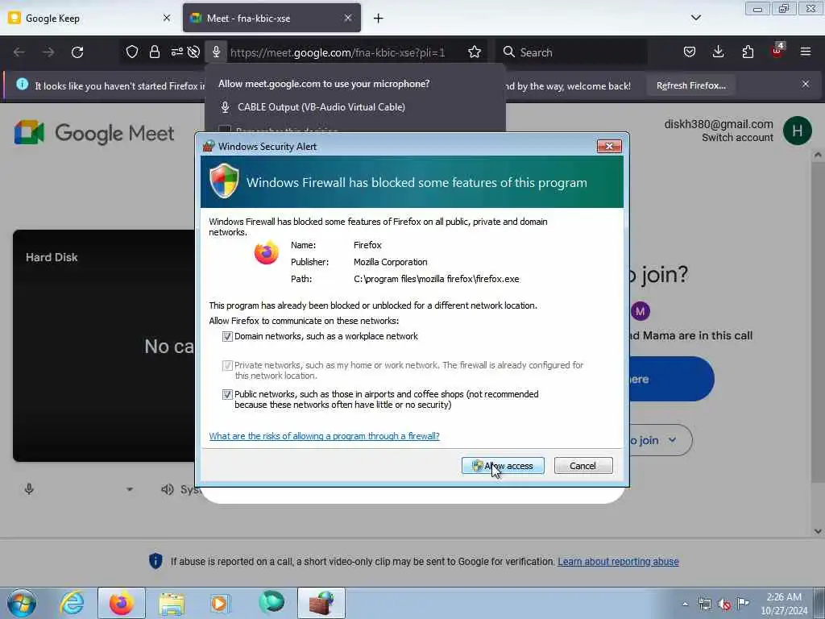Click the Firefox Search box
The width and height of the screenshot is (825, 619).
point(571,52)
